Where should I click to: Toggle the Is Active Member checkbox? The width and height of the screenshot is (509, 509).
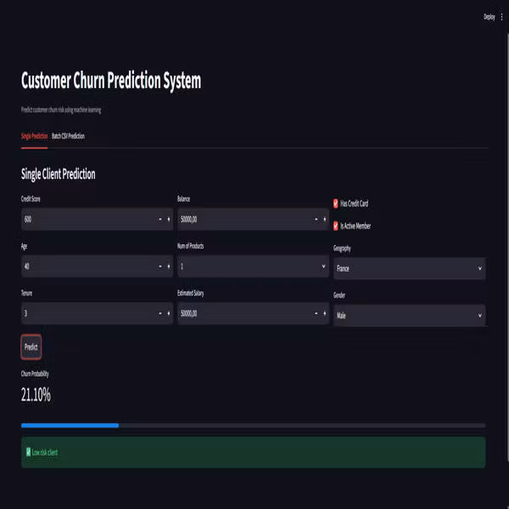pyautogui.click(x=336, y=226)
